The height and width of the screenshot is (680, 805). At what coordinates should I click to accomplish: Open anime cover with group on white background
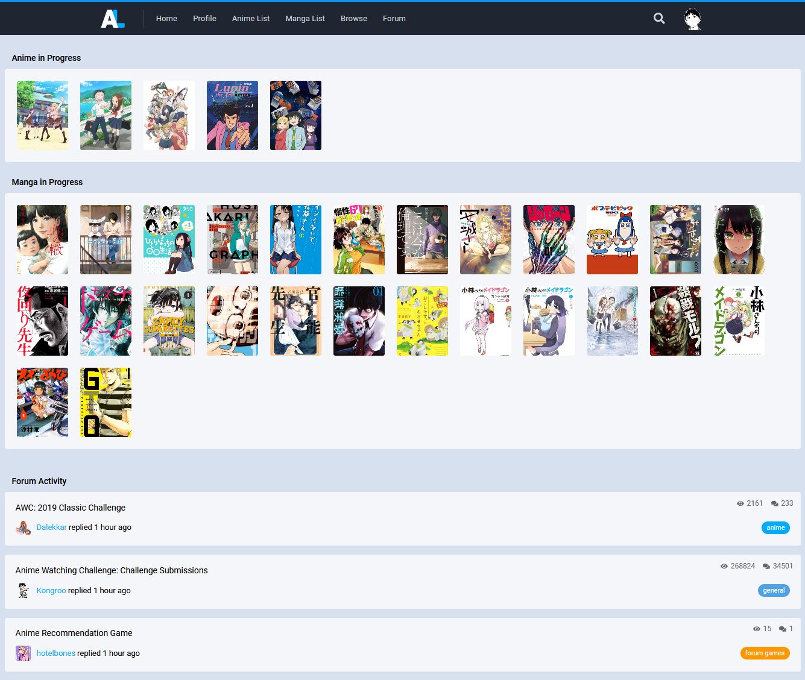click(169, 115)
